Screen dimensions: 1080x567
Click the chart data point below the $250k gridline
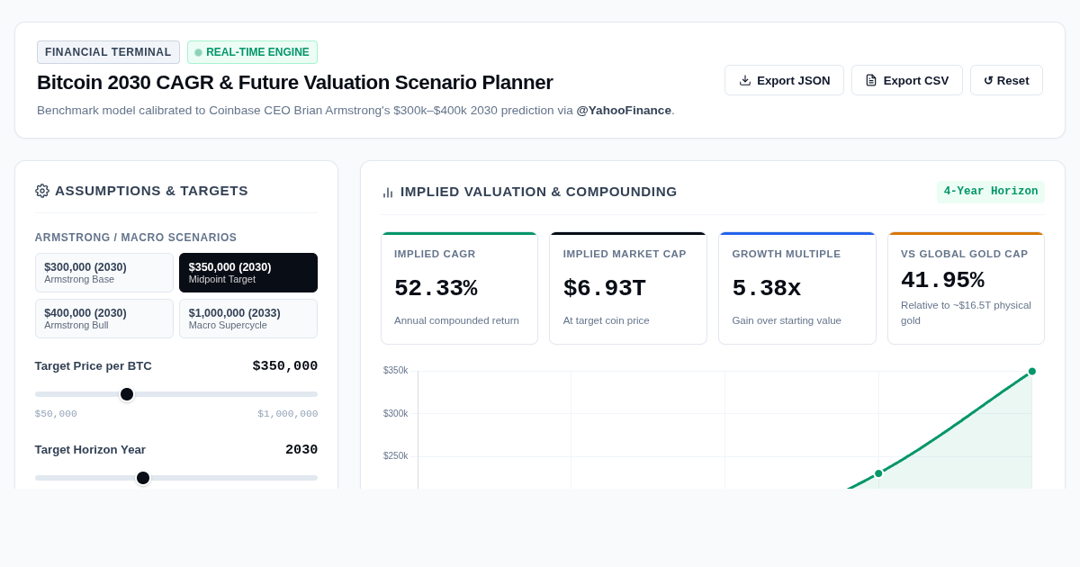[x=878, y=473]
